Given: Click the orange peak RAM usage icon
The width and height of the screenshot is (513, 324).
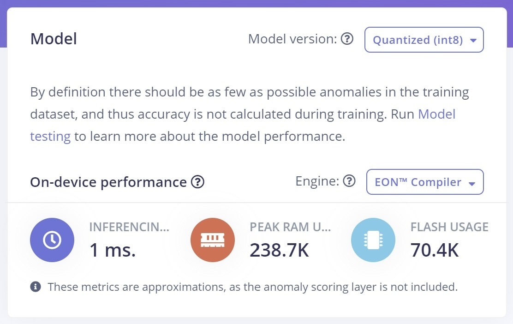Looking at the screenshot, I should [x=213, y=240].
